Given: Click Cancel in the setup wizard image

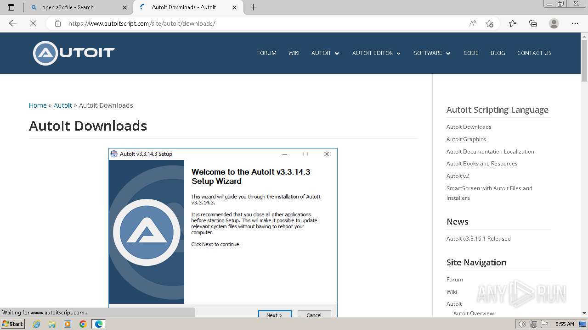Looking at the screenshot, I should point(314,314).
